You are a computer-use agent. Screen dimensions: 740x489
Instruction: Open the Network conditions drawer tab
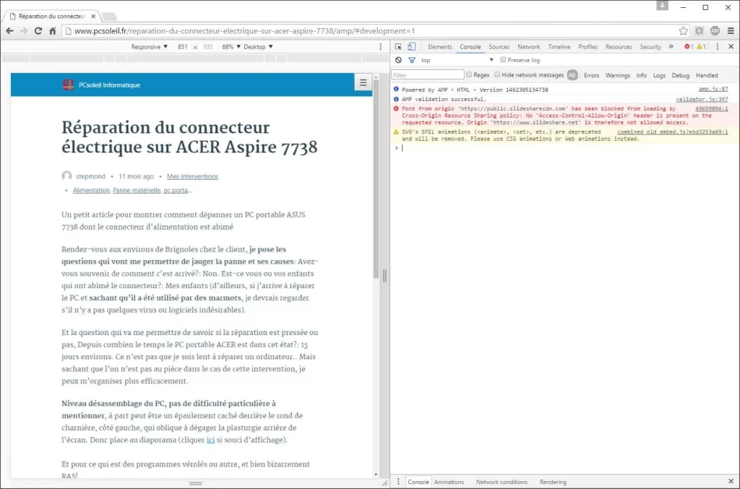coord(502,482)
